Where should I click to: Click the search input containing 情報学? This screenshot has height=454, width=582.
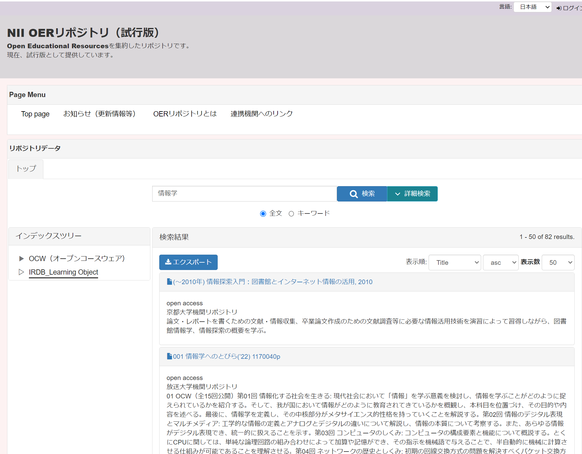tap(244, 194)
